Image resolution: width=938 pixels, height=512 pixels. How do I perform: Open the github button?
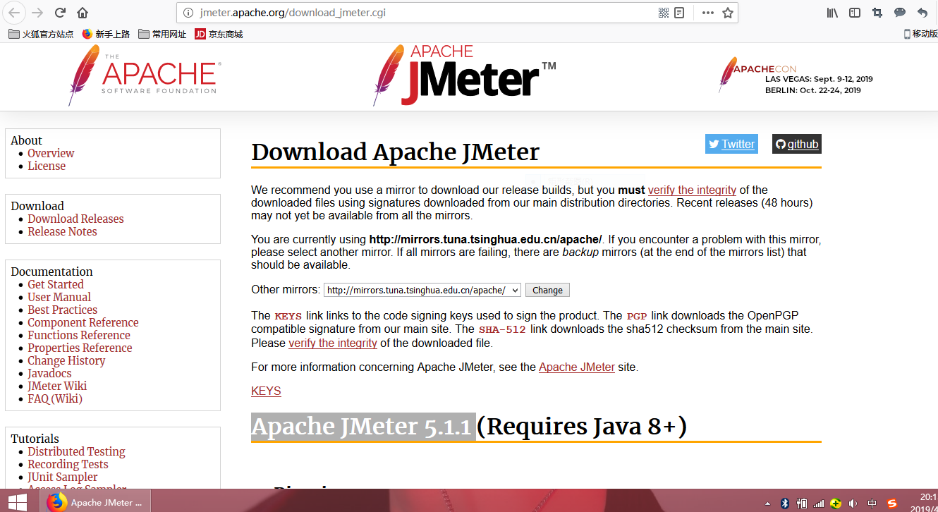[797, 144]
